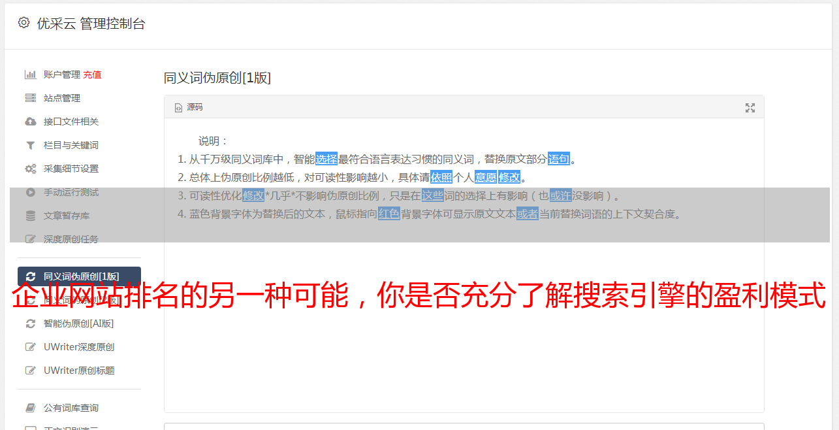Click the highlighted word 意愿 in the editor
Image resolution: width=839 pixels, height=430 pixels.
pos(485,177)
